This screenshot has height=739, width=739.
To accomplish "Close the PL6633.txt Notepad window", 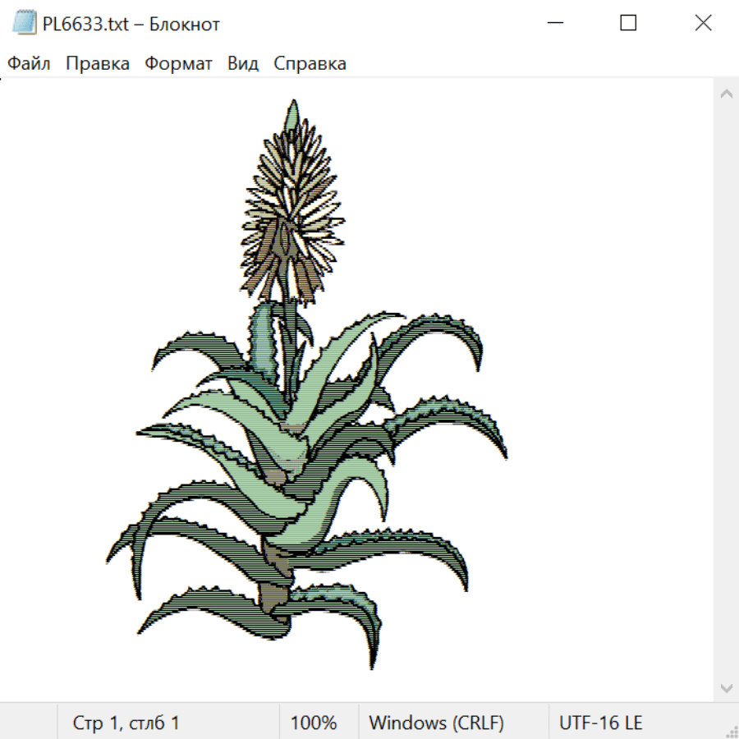I will point(703,23).
